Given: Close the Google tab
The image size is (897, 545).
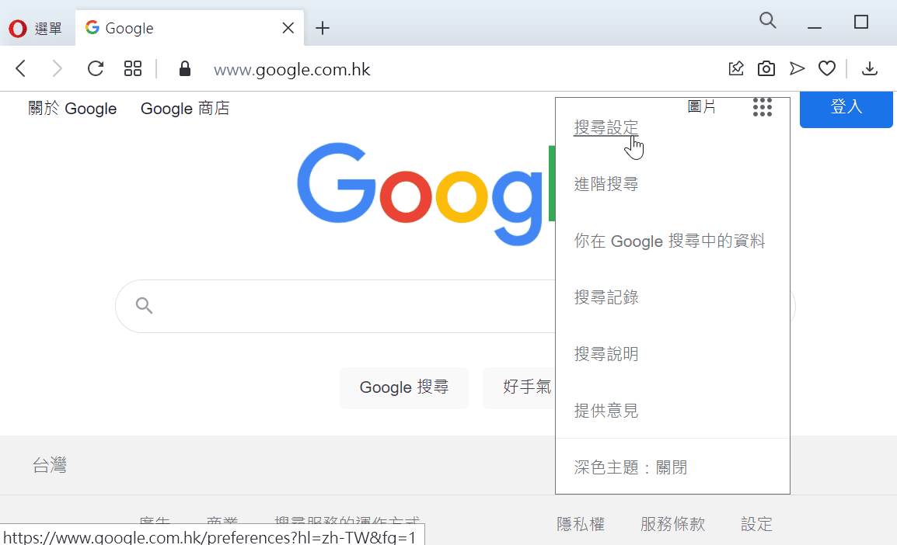Looking at the screenshot, I should click(x=288, y=28).
